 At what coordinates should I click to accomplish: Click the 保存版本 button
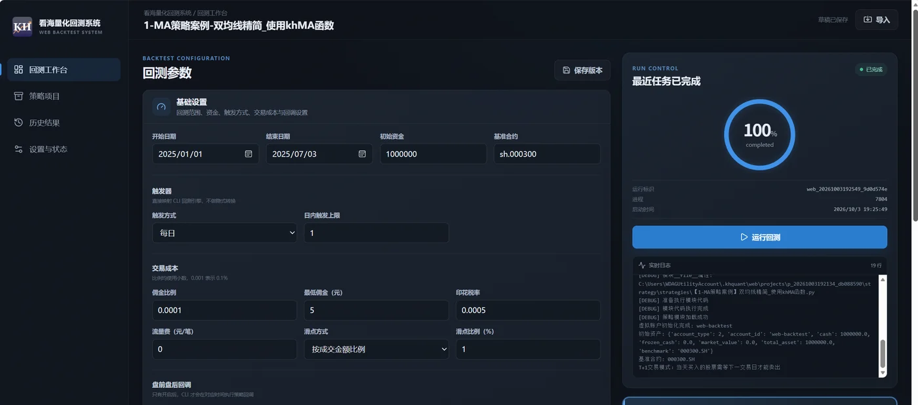point(582,70)
